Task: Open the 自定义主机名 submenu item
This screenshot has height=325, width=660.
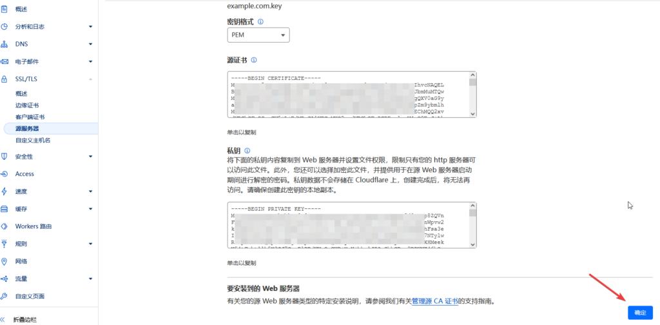Action: click(x=33, y=140)
